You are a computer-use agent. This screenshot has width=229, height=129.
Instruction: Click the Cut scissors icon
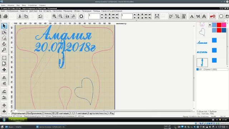(20, 16)
